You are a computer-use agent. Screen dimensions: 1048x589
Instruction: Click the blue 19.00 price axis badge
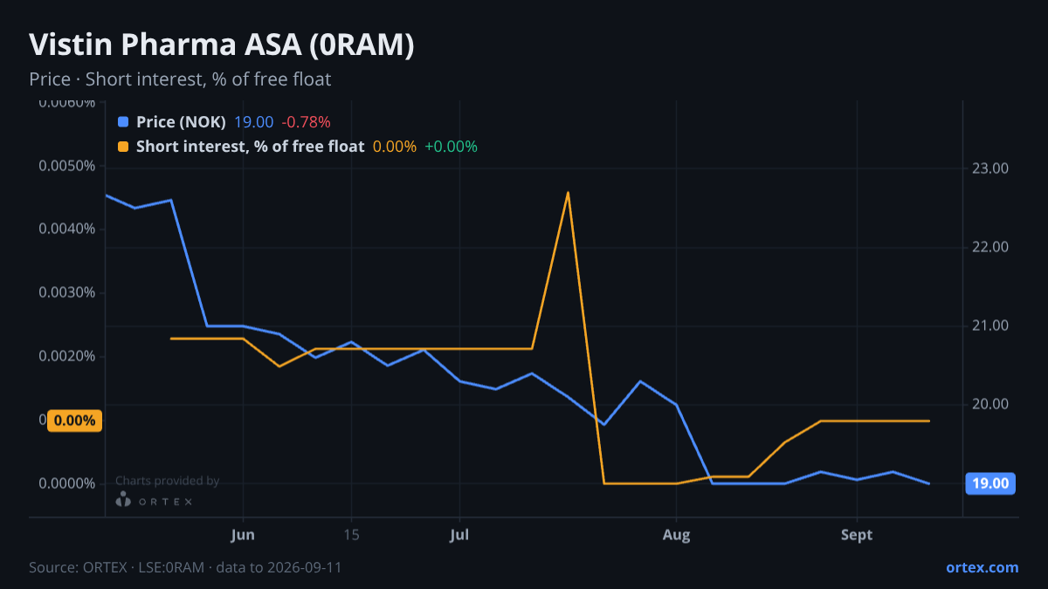click(x=990, y=483)
